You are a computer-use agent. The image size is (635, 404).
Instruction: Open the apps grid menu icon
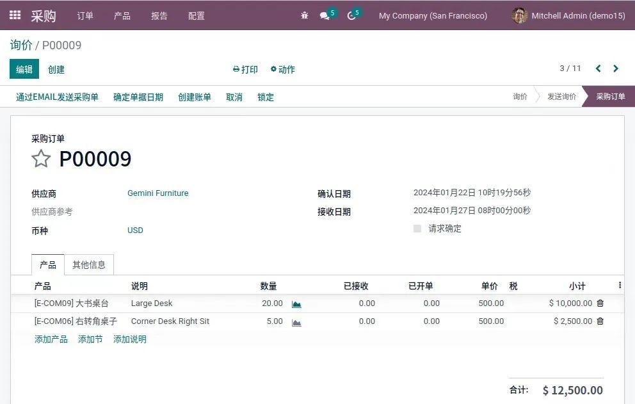coord(15,15)
